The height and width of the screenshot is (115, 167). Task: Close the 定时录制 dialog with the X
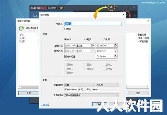click(123, 15)
